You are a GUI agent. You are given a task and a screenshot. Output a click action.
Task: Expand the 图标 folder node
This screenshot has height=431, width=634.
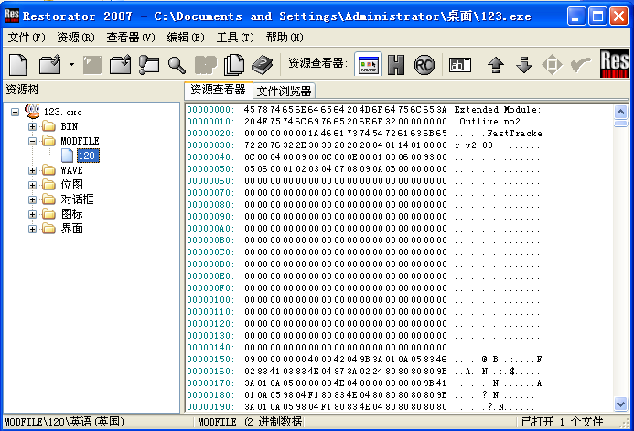point(32,214)
